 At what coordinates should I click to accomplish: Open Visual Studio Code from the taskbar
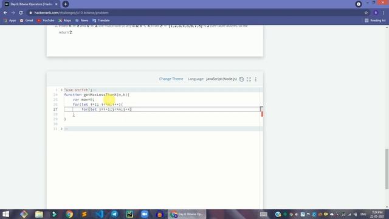point(100,214)
